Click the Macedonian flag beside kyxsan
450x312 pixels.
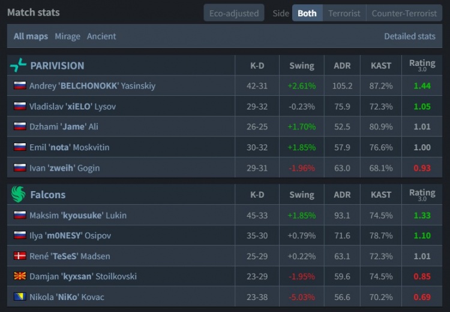tap(20, 276)
